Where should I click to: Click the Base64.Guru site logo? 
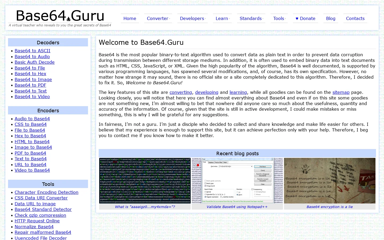click(60, 16)
